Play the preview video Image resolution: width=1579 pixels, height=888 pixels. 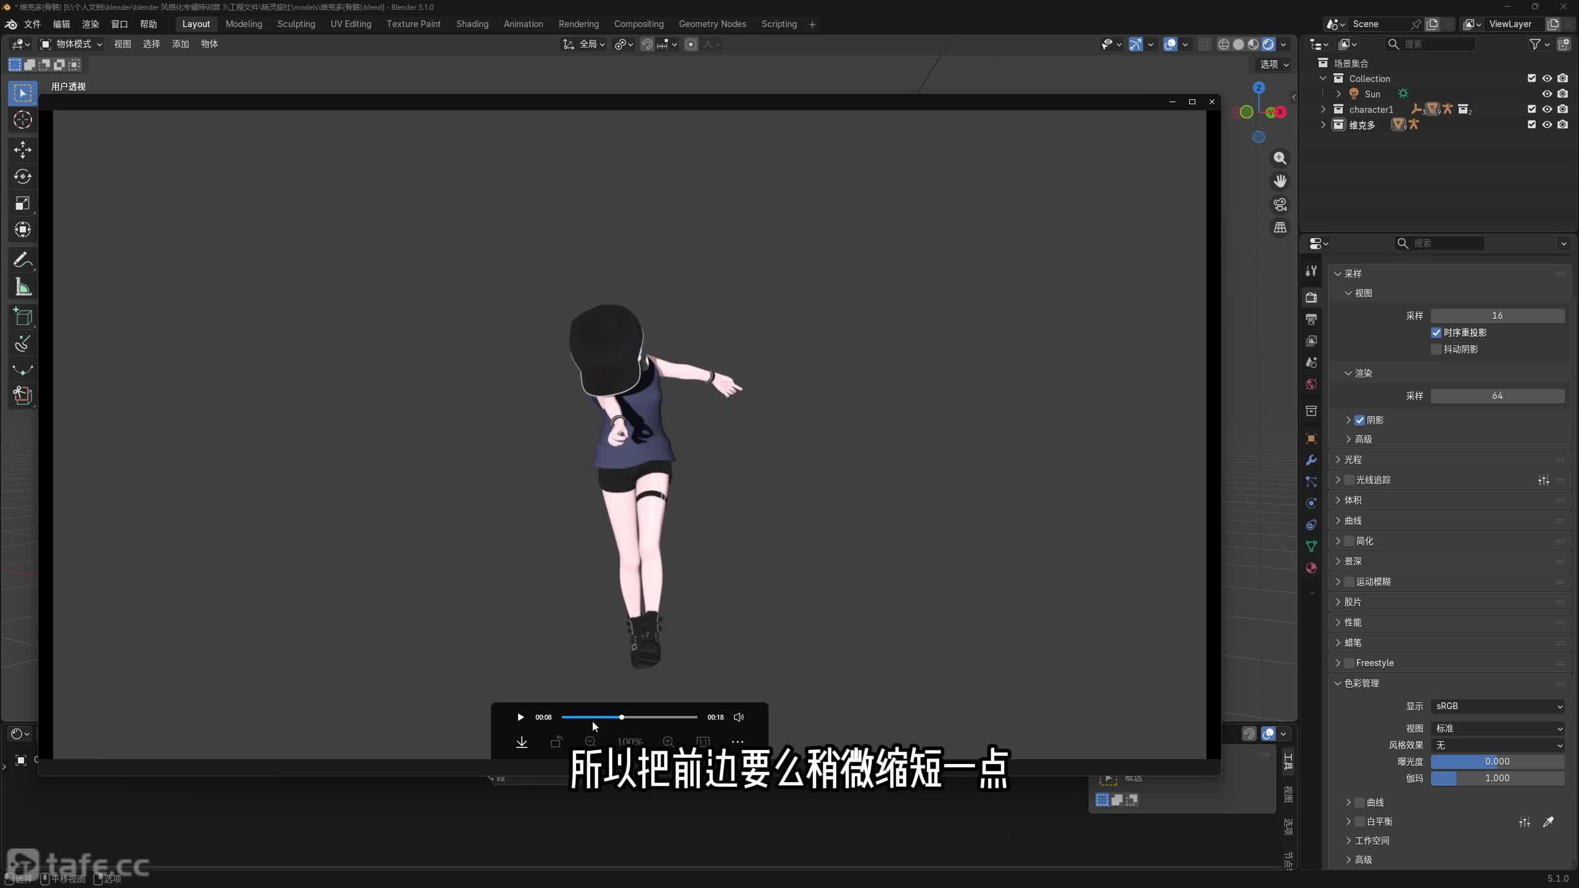520,717
